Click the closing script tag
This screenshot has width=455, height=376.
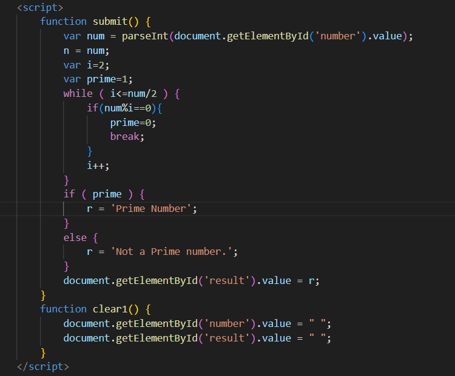click(x=42, y=367)
